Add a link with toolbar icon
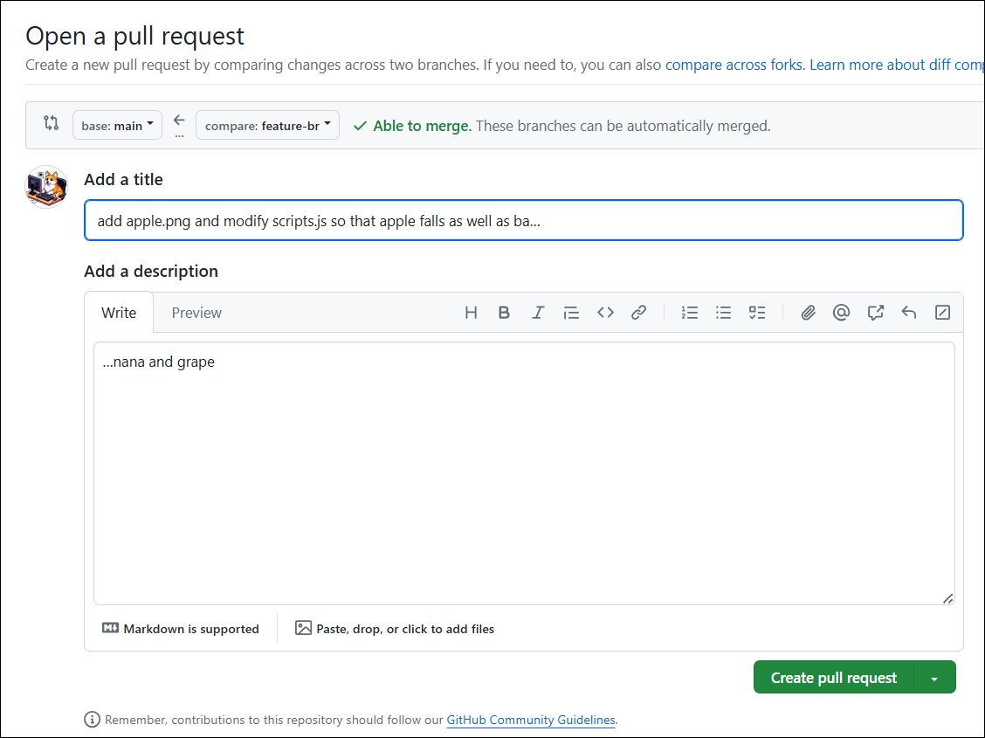985x738 pixels. [x=638, y=313]
